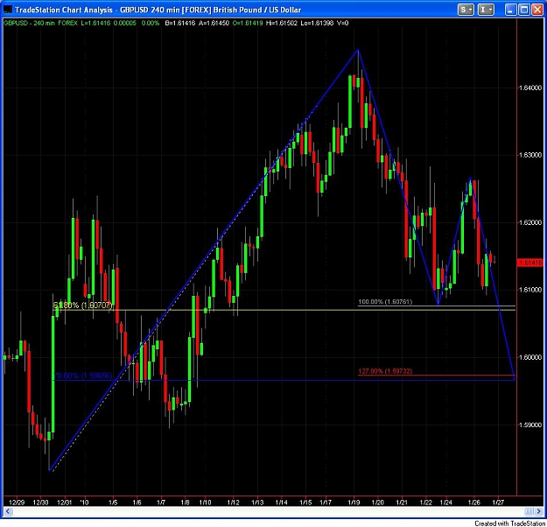Click the horizontal scrollbar thumb
The width and height of the screenshot is (547, 527).
point(529,511)
